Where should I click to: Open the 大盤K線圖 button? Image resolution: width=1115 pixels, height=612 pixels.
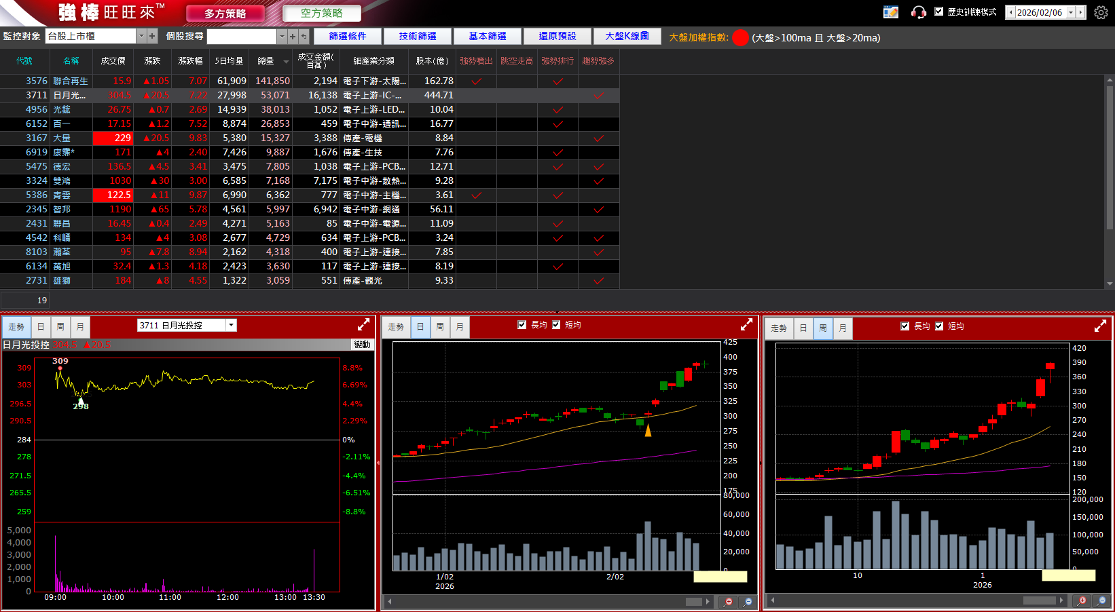click(x=627, y=36)
